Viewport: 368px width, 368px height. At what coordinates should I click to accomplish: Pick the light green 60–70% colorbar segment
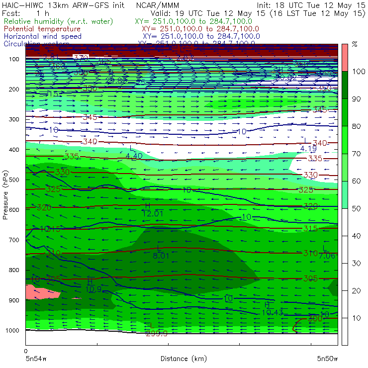[x=345, y=167]
